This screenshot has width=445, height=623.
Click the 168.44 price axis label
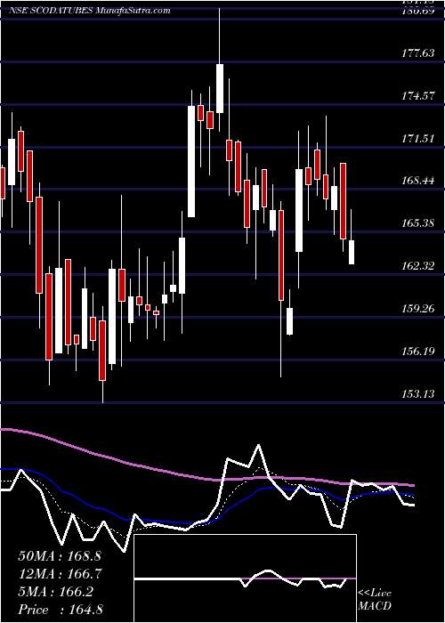click(419, 181)
